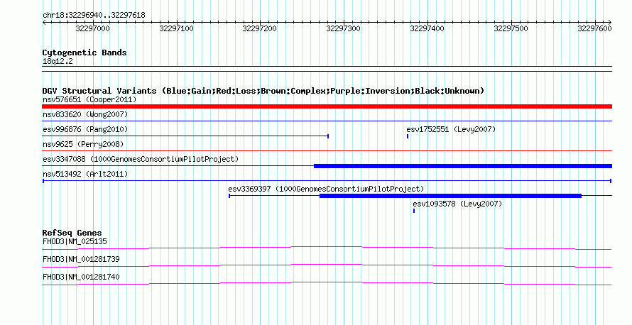
Task: Click ruler tick label 32297100
Action: [x=177, y=28]
